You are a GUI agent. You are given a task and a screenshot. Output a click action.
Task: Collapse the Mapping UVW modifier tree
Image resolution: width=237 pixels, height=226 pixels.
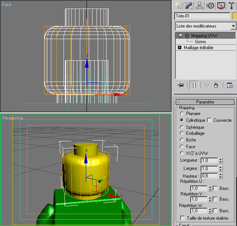tap(187, 36)
